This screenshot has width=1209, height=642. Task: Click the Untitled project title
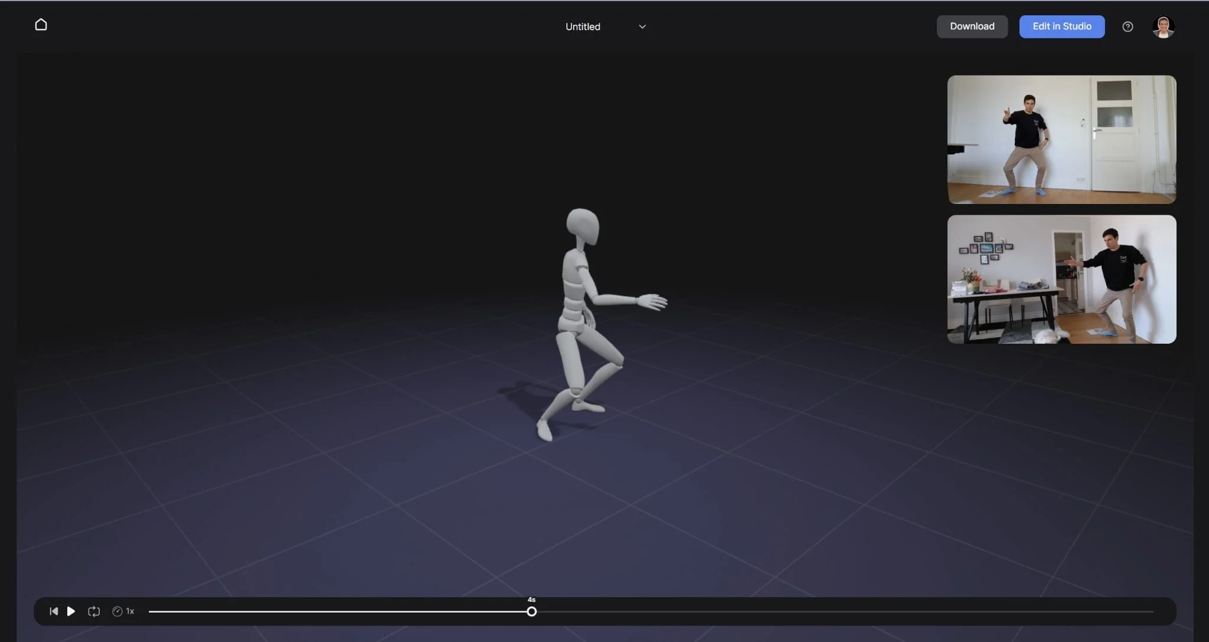point(583,27)
